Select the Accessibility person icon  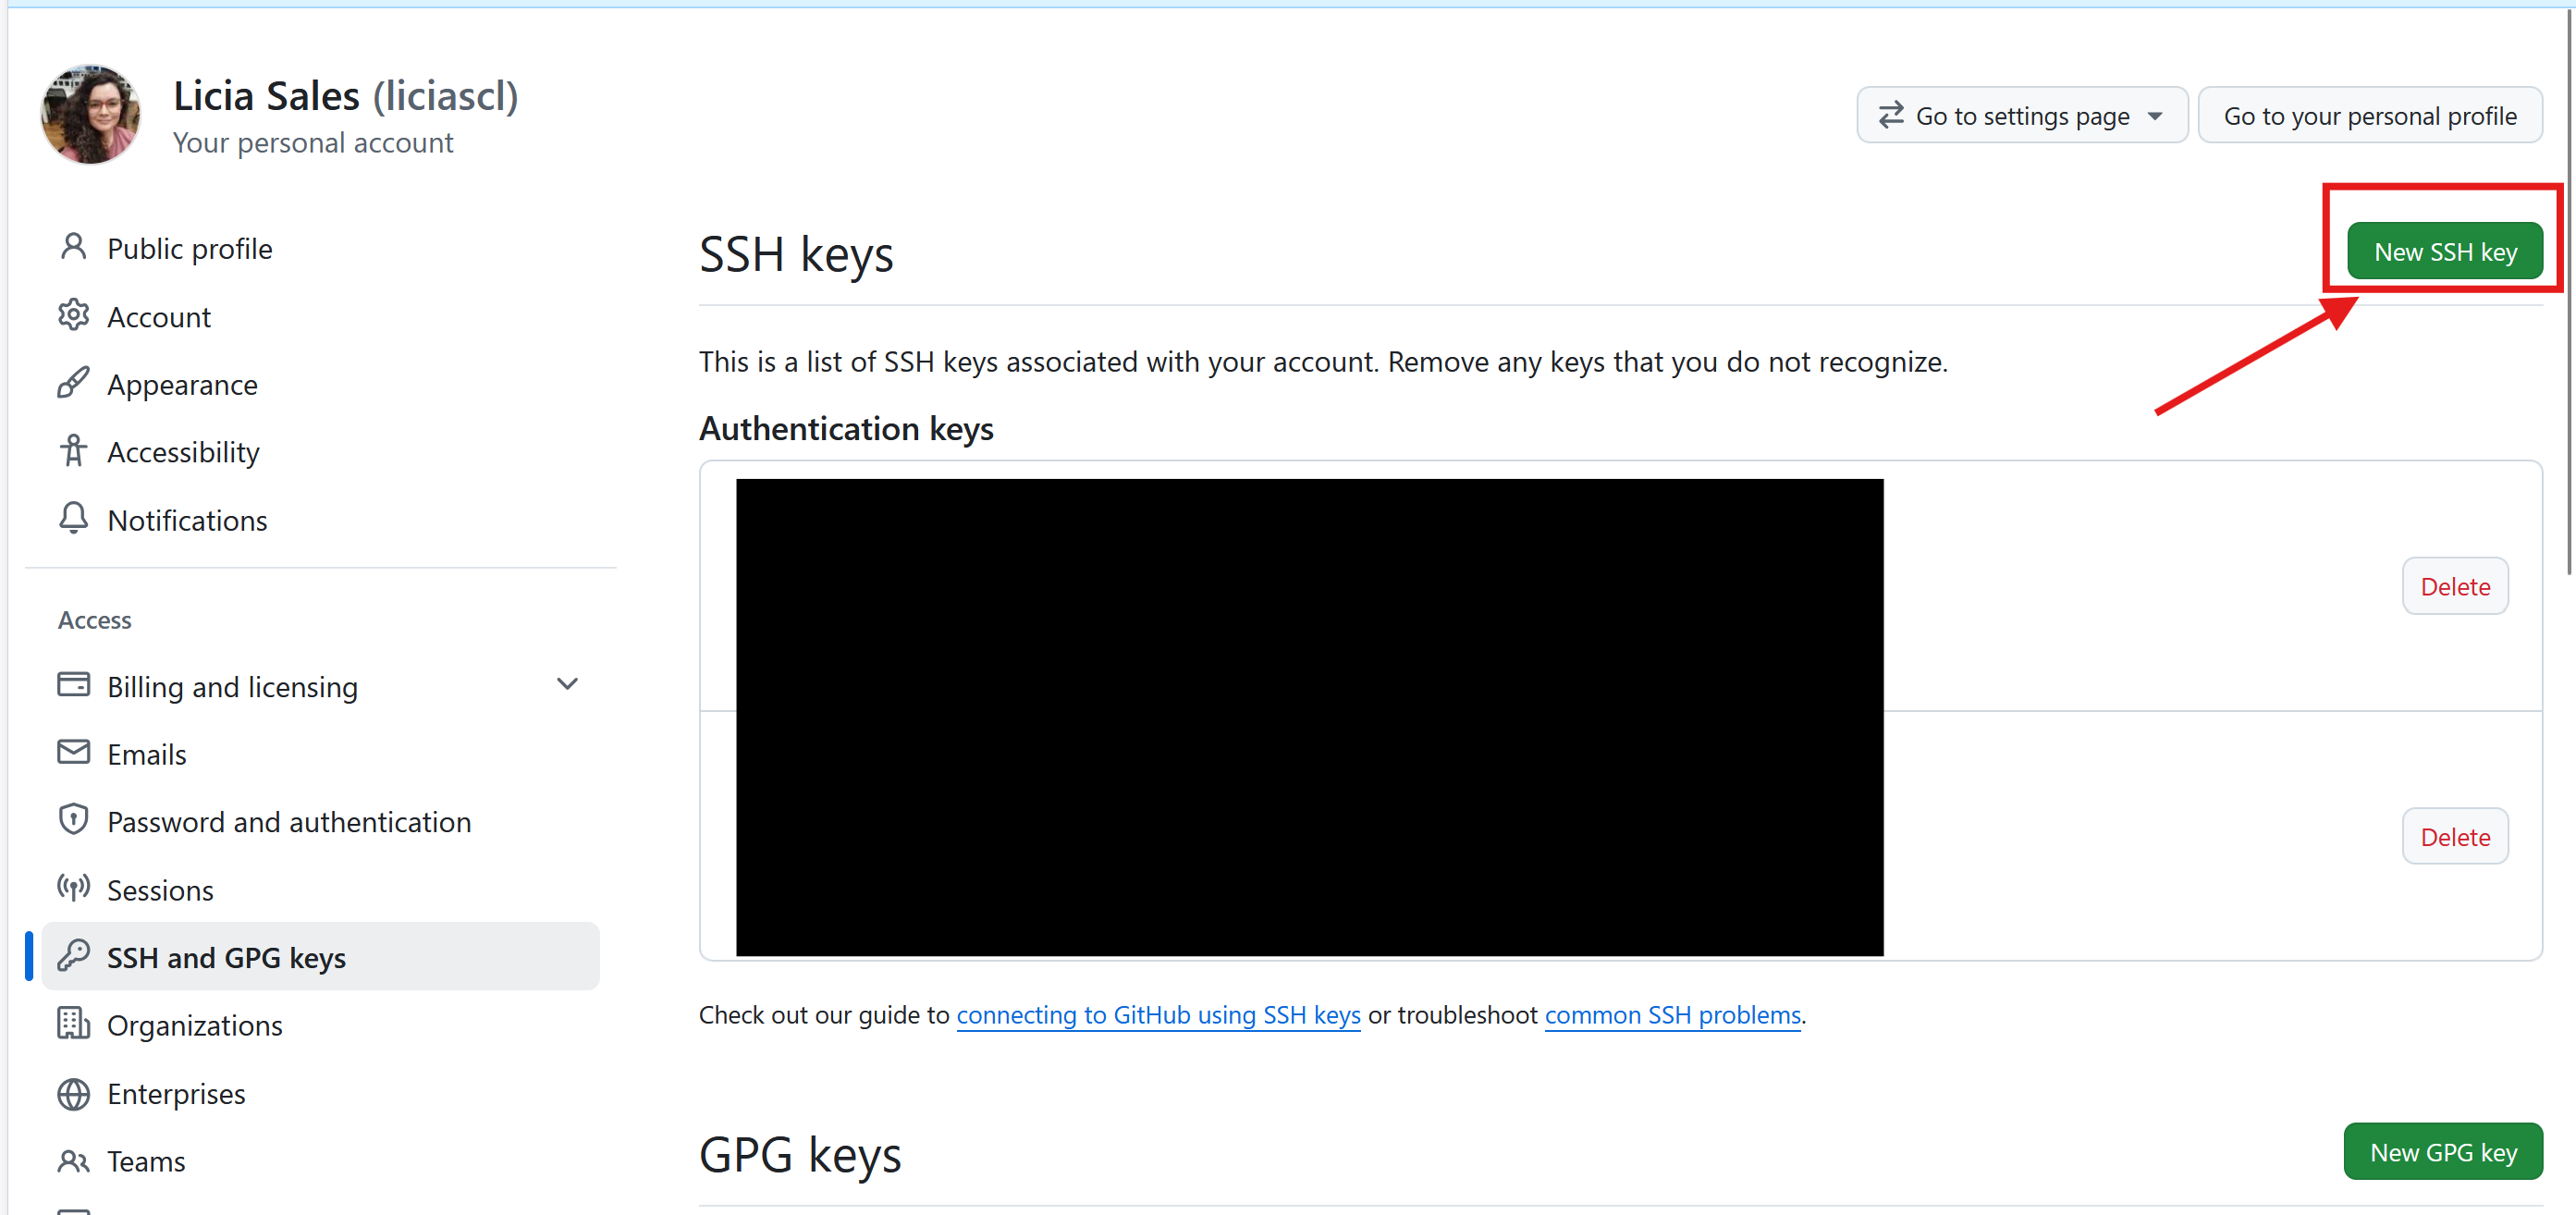point(73,451)
